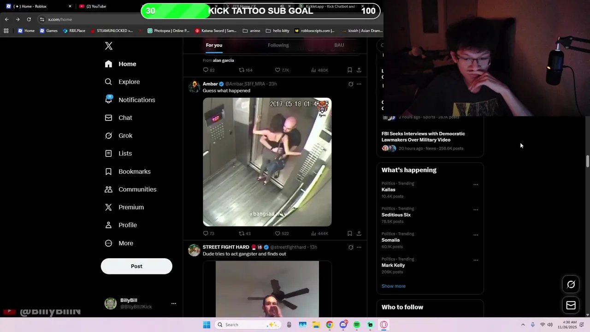590x332 pixels.
Task: Show hidden system tray icons
Action: (523, 325)
